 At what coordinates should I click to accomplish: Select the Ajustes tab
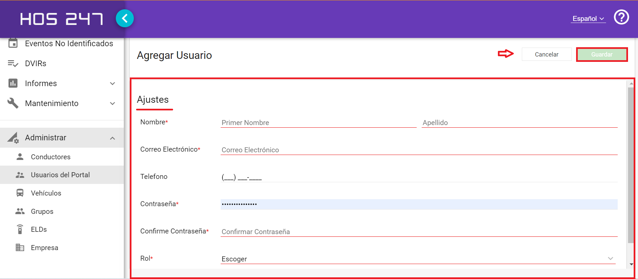pos(153,99)
